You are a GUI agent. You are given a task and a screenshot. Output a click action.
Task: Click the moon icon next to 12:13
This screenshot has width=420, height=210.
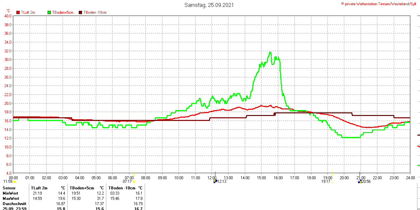tap(215, 181)
